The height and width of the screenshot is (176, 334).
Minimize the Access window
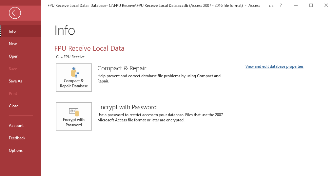pos(296,6)
